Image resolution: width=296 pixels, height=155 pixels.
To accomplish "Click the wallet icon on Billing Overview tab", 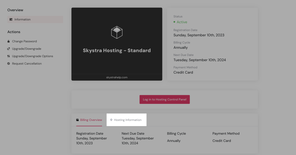I will [x=77, y=120].
